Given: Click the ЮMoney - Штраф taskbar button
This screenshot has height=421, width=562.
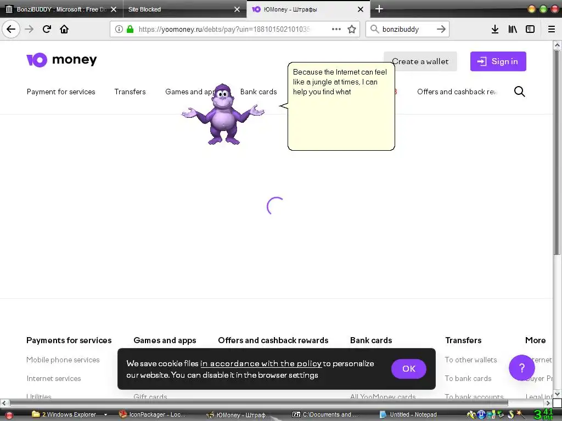Looking at the screenshot, I should (x=238, y=414).
